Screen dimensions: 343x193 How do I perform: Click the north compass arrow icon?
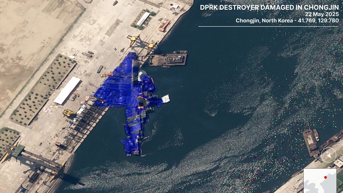(328, 155)
